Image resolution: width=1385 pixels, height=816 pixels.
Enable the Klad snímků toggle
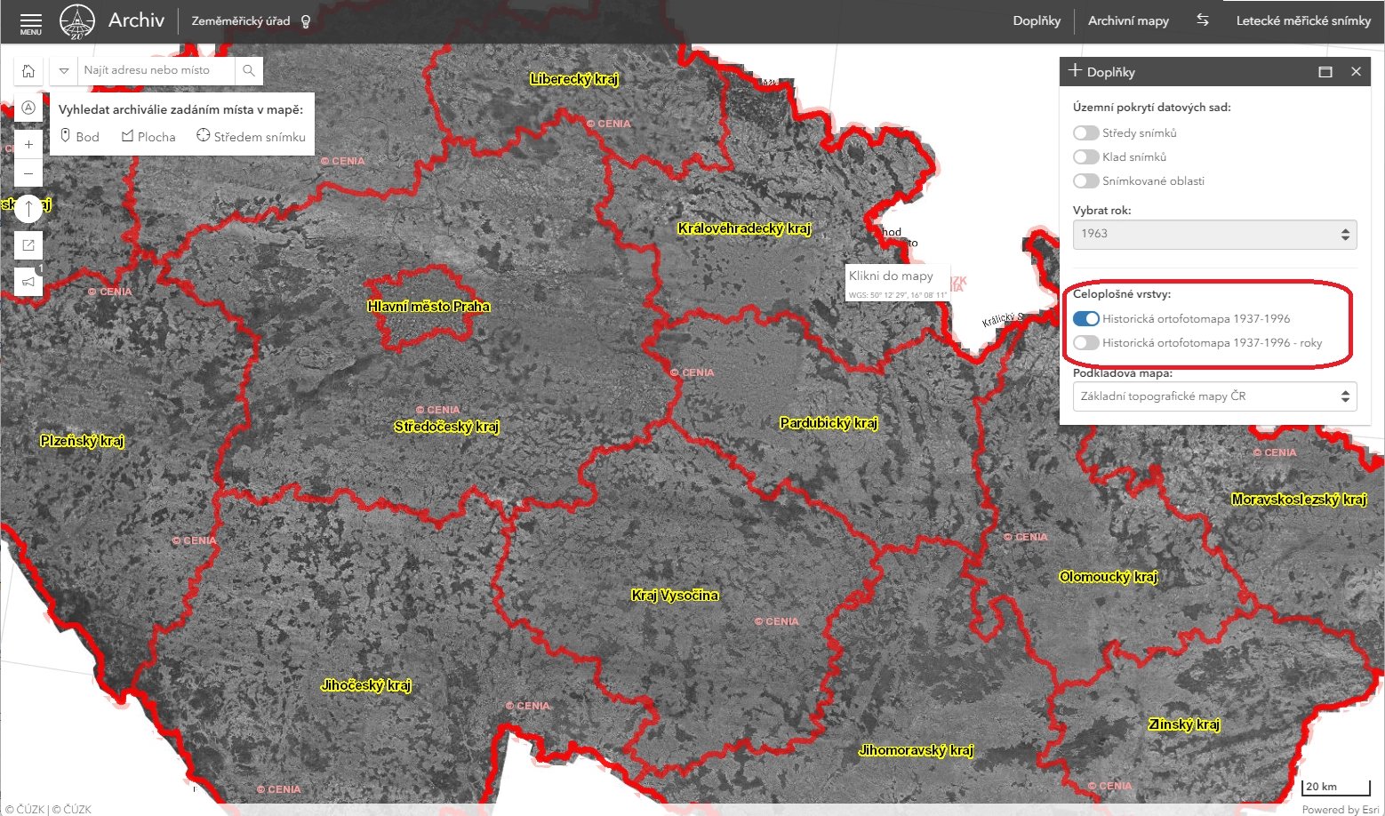point(1085,157)
